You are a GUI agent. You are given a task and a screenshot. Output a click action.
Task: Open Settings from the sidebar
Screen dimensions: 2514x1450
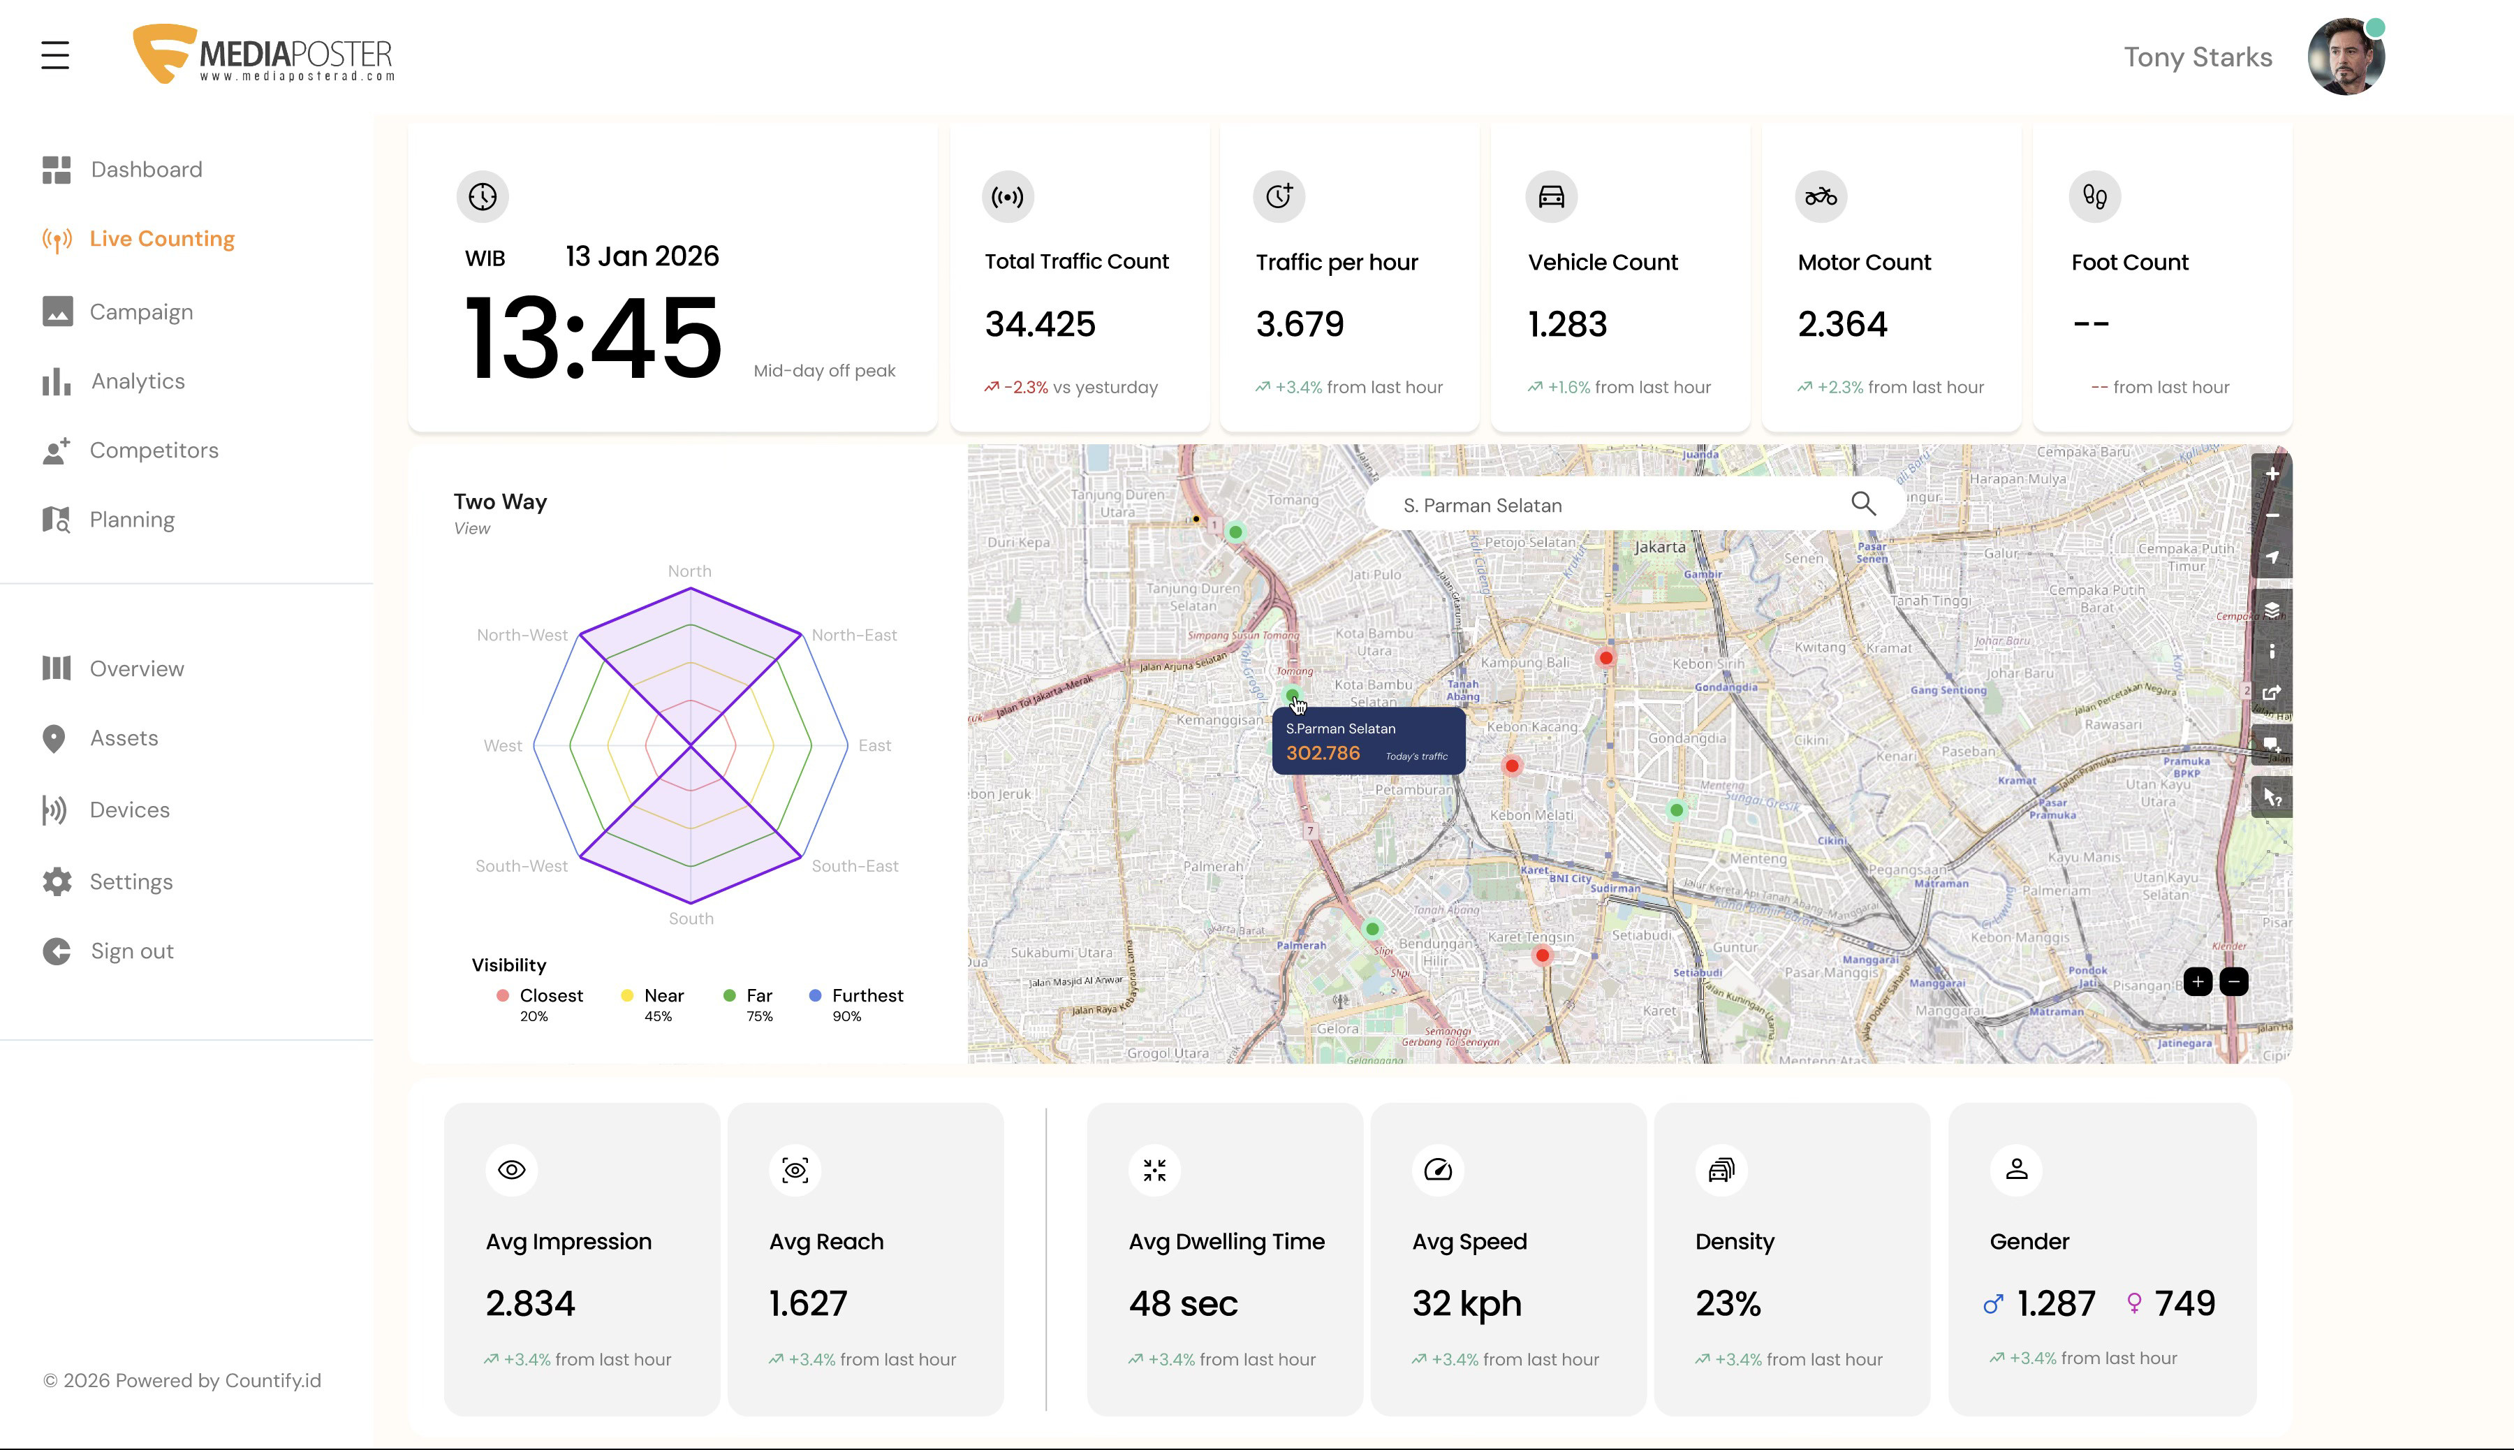(131, 882)
